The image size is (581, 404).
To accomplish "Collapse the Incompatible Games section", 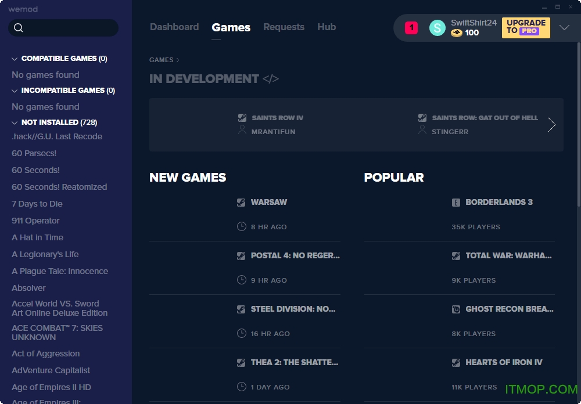I will (15, 91).
